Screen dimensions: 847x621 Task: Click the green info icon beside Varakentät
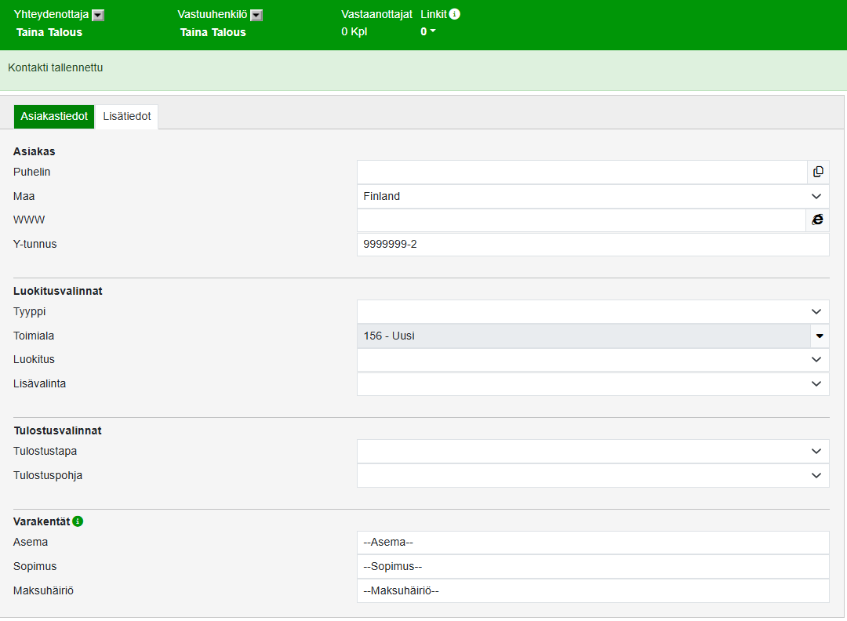click(78, 521)
